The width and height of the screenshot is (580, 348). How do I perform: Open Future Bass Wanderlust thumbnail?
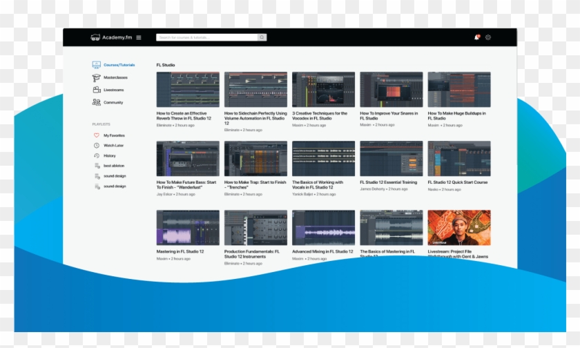(x=188, y=158)
